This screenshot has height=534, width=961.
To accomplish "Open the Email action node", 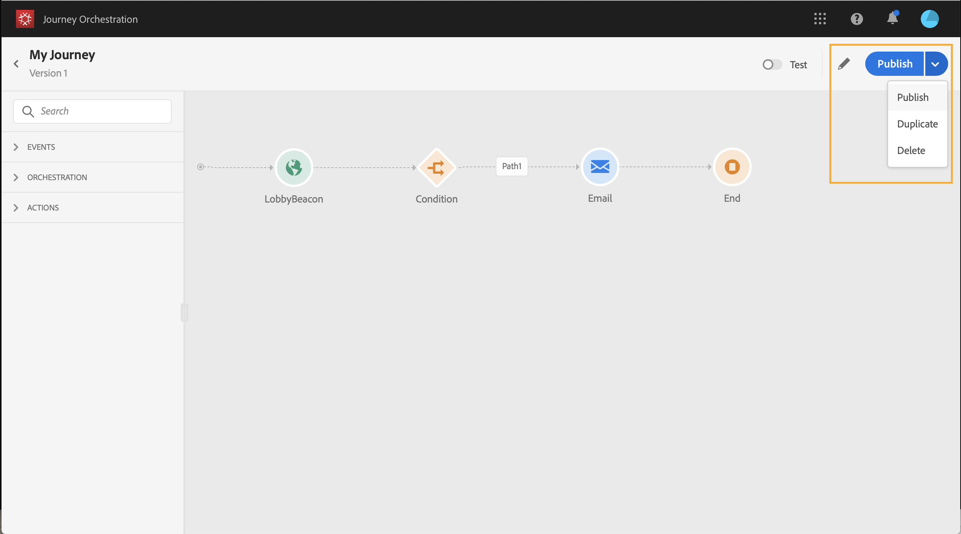I will point(600,166).
